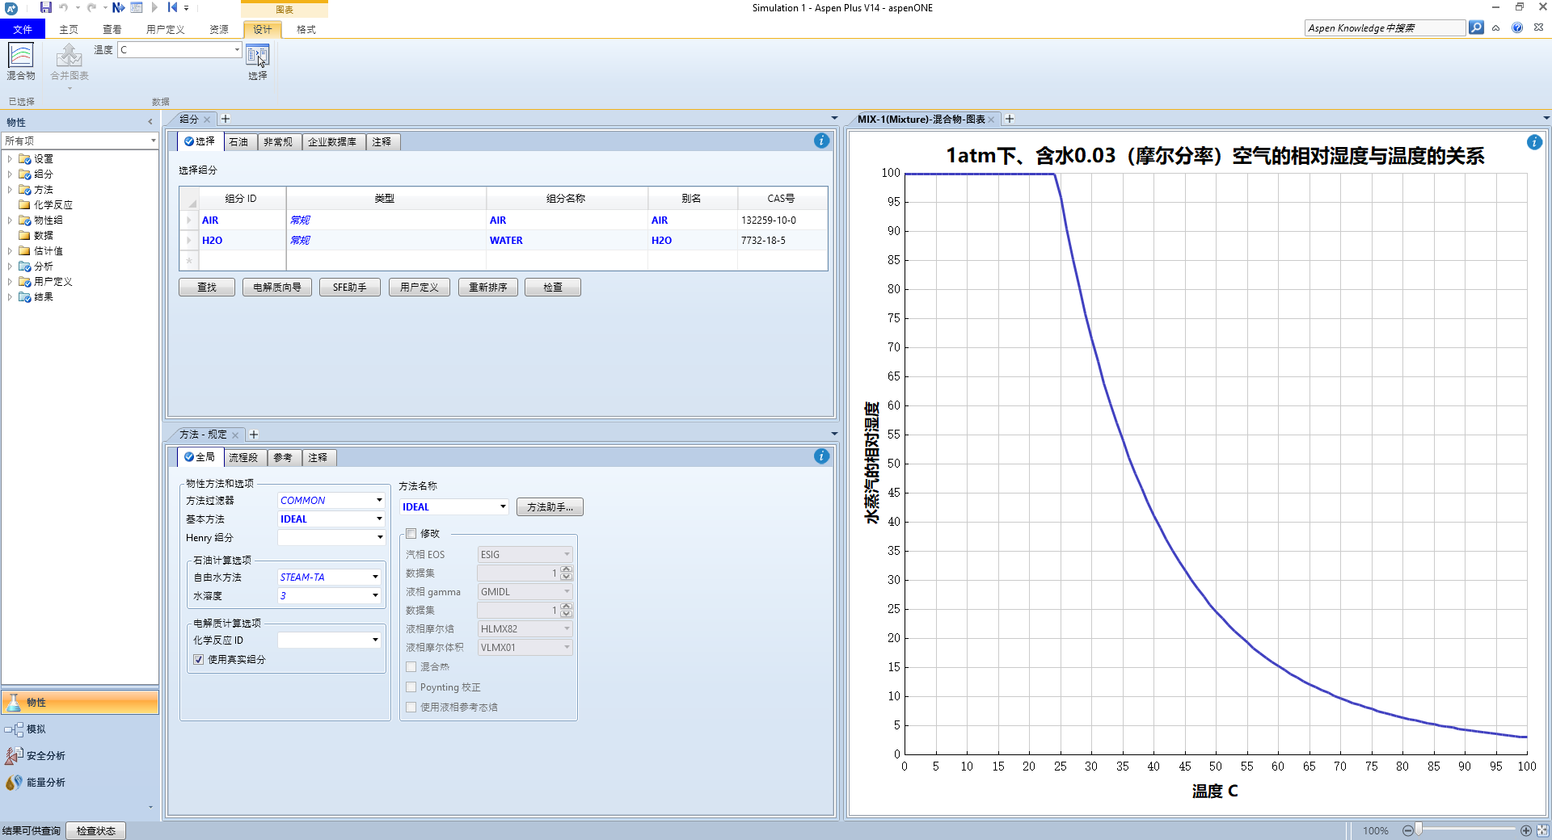The image size is (1552, 840).
Task: Click the Run simulation play icon
Action: 154,7
